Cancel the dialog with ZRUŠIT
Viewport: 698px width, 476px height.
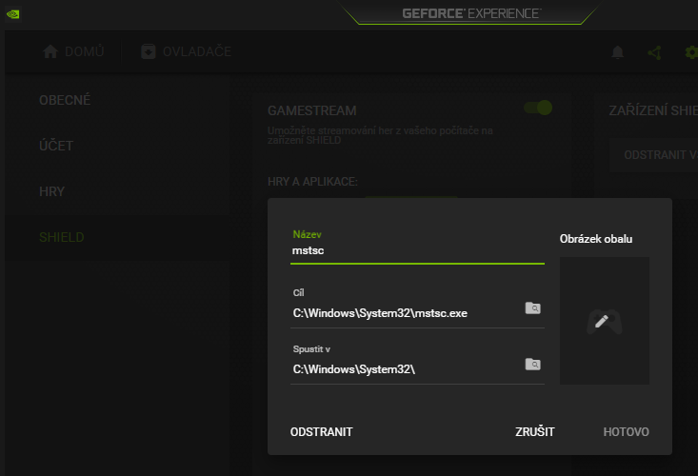[x=535, y=432]
